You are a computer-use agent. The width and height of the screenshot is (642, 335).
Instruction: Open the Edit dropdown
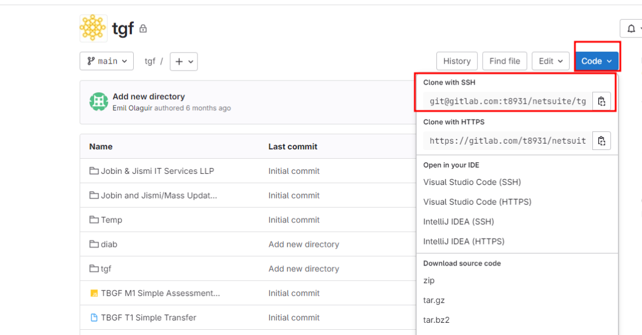(550, 61)
